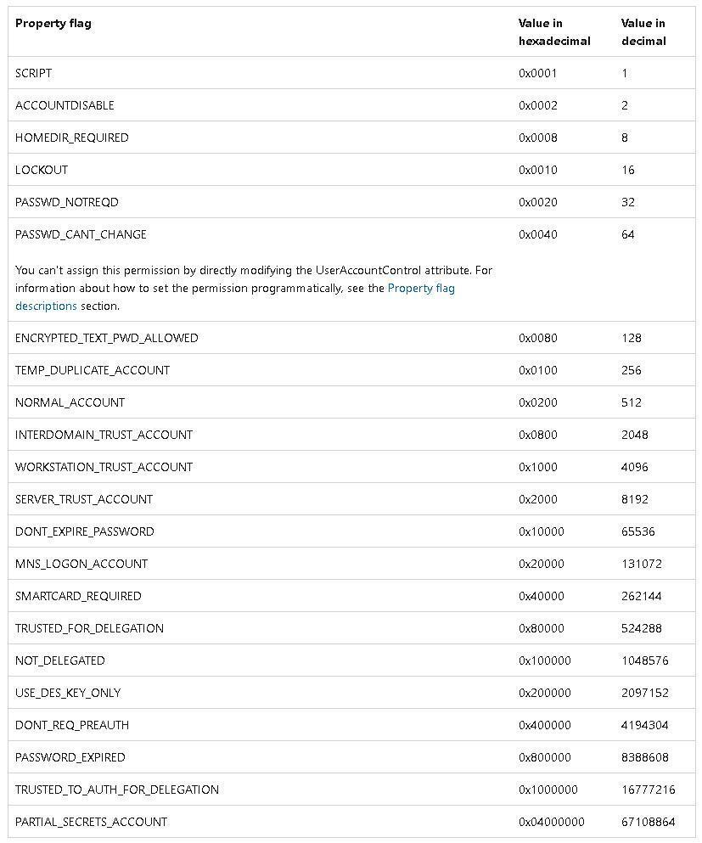
Task: Click the decimal value 2048
Action: 634,435
